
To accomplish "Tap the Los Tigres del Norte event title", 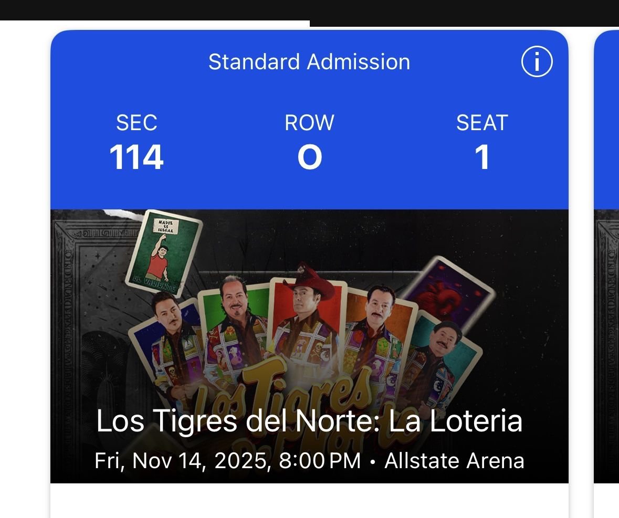I will 310,421.
